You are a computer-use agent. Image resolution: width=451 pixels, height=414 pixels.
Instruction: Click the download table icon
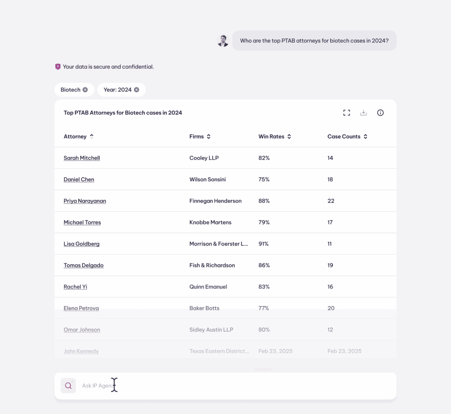(363, 113)
